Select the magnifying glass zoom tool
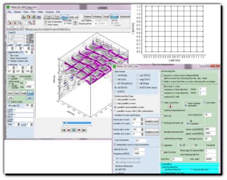Screen dimensions: 227x180 pyautogui.click(x=20, y=23)
